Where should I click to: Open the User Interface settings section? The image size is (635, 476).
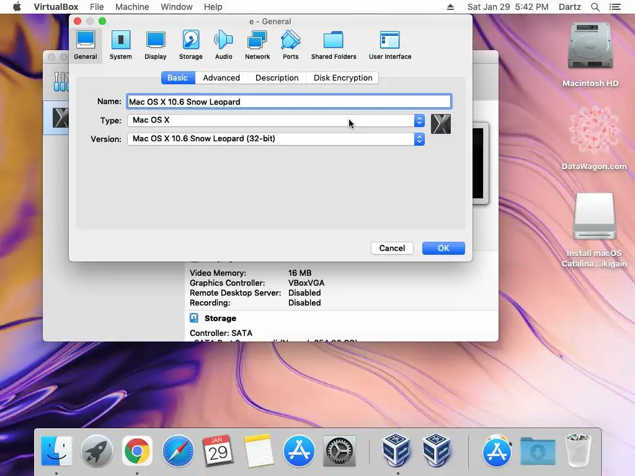(390, 45)
